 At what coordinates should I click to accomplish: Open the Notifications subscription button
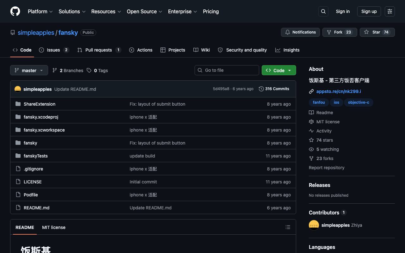(x=300, y=32)
